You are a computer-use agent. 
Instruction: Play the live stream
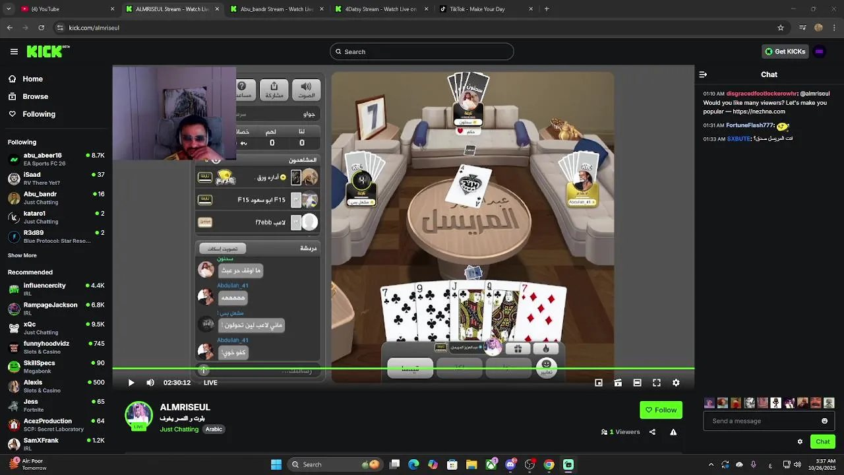coord(131,383)
